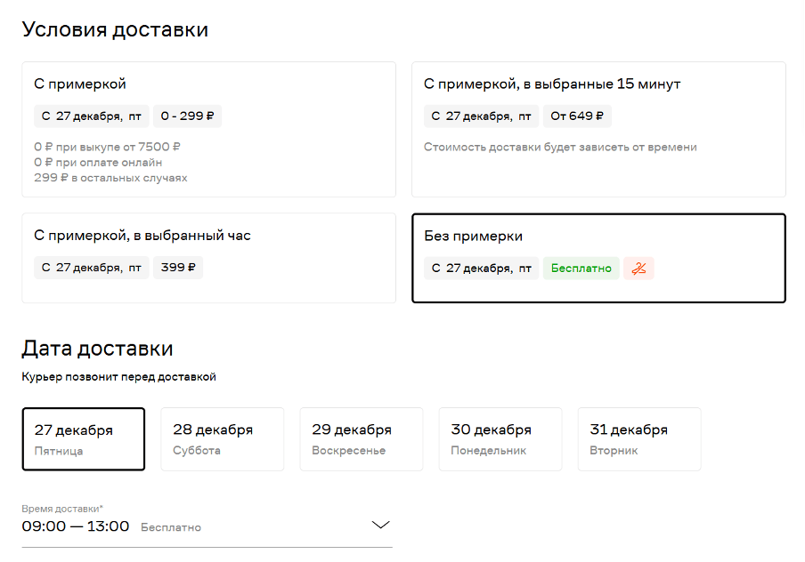Image resolution: width=805 pixels, height=562 pixels.
Task: Expand the delivery time chevron arrow
Action: pos(380,526)
